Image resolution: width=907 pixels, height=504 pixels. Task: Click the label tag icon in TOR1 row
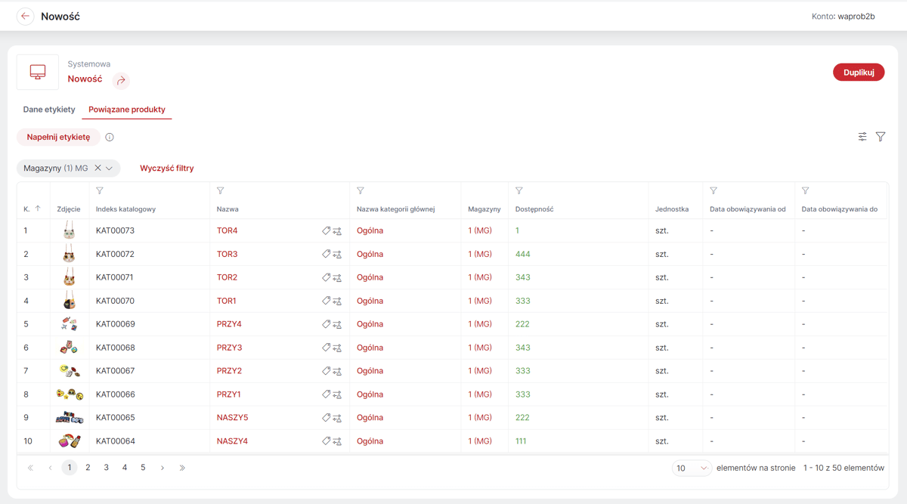326,301
